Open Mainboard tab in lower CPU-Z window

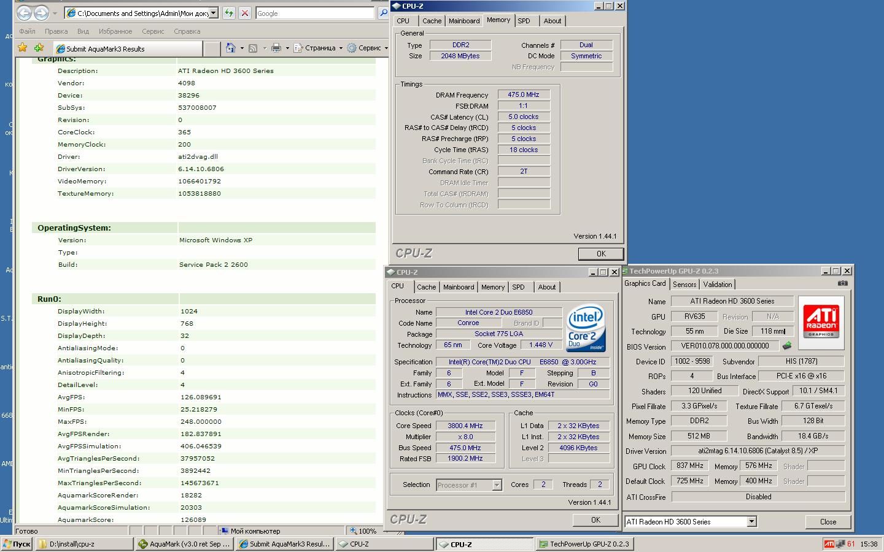(459, 287)
